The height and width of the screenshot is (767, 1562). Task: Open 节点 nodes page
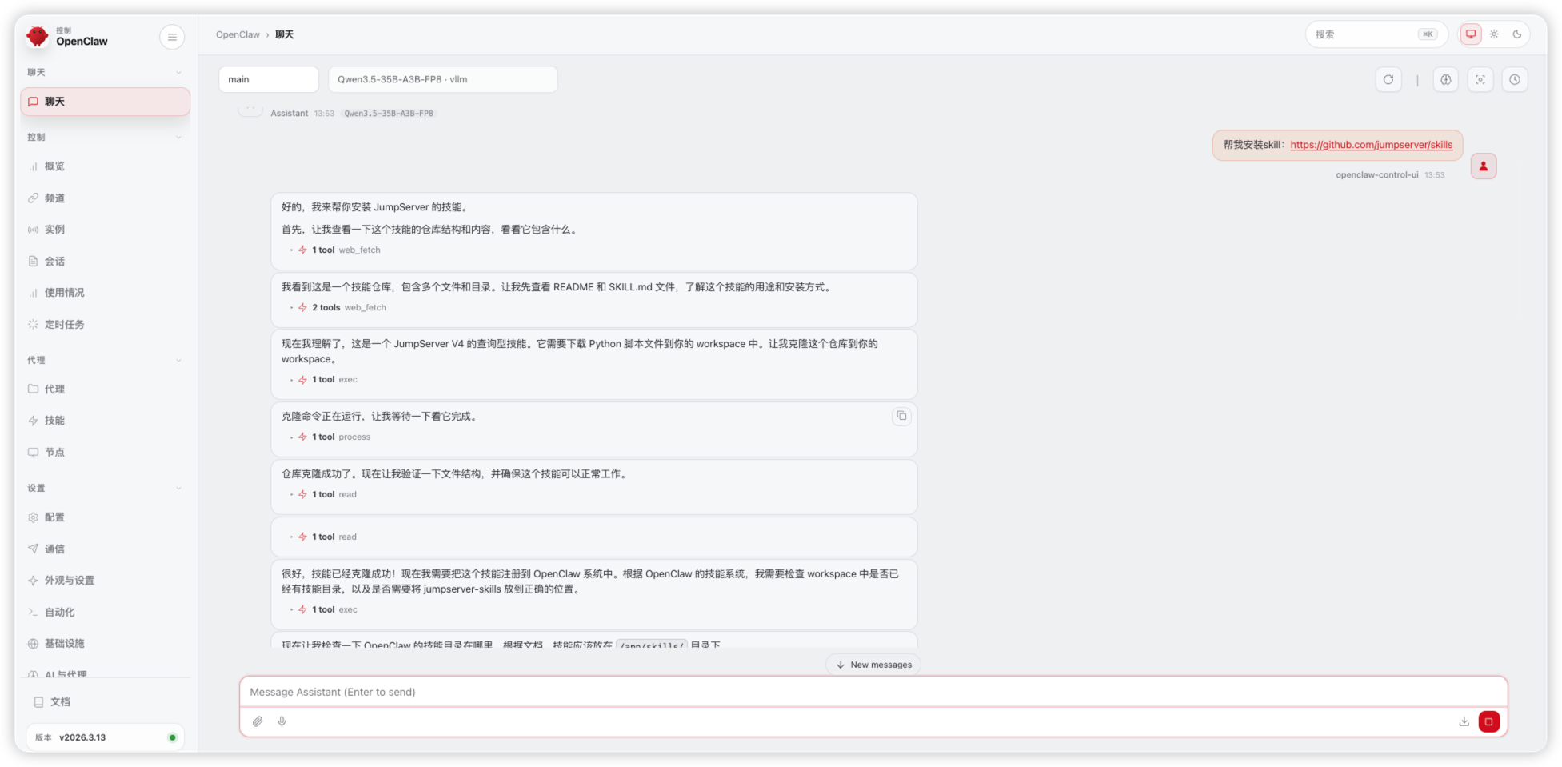click(106, 452)
